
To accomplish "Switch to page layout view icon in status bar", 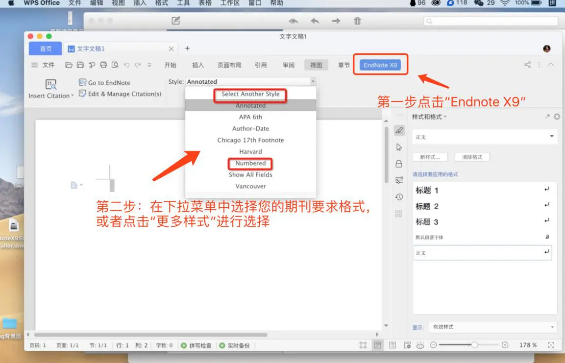I will pyautogui.click(x=378, y=345).
